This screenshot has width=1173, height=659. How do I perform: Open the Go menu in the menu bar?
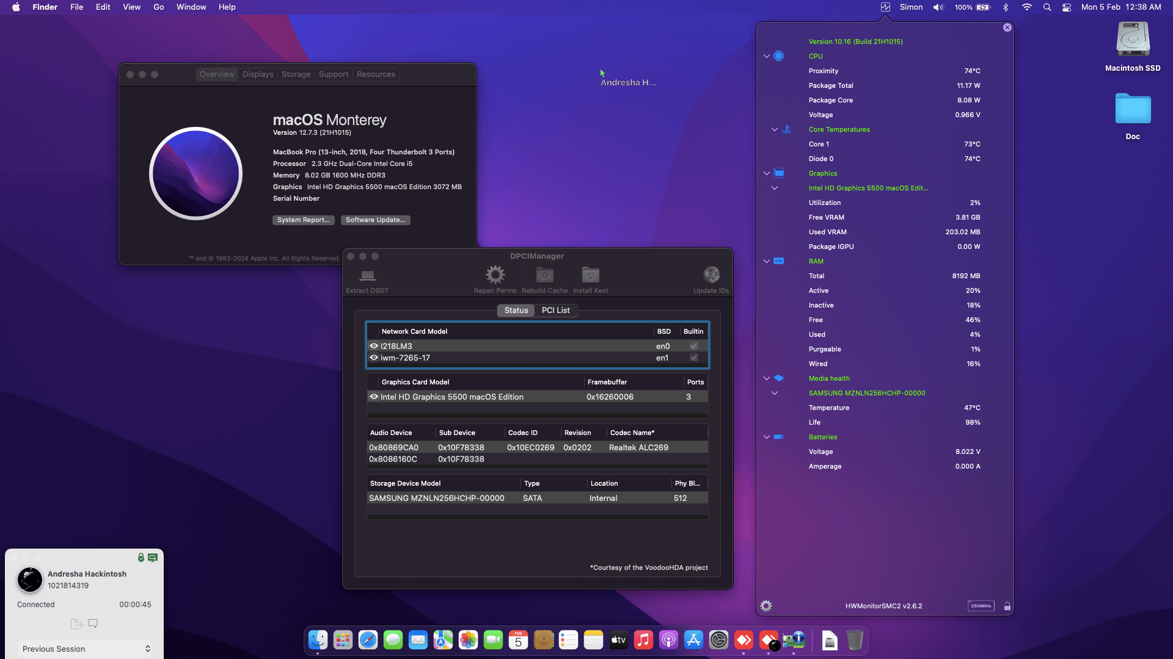click(x=158, y=7)
